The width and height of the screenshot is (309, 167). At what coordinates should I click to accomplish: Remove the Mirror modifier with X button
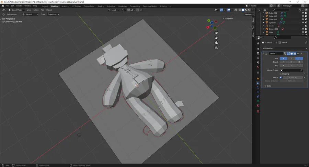coord(301,54)
